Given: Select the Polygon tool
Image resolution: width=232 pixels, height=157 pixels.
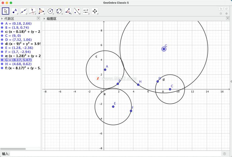Looking at the screenshot, I should pyautogui.click(x=41, y=11).
